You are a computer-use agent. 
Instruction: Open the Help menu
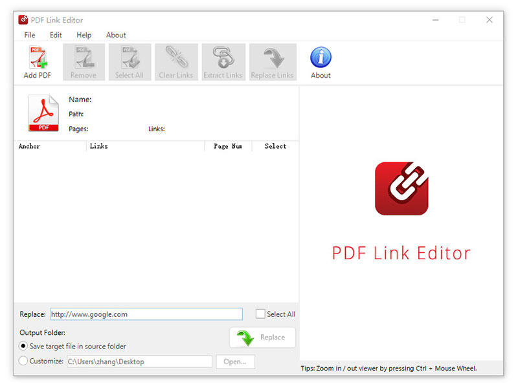tap(84, 35)
